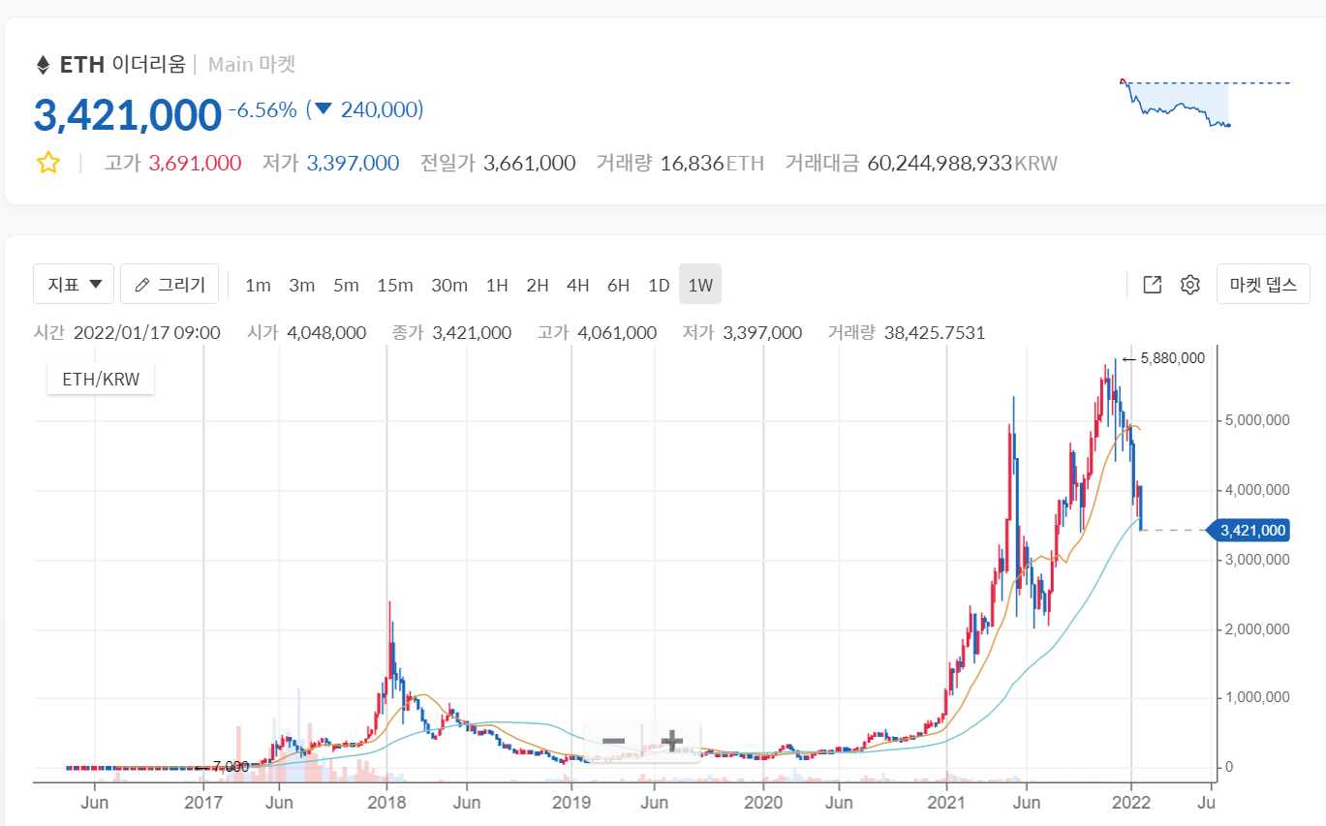Open chart in new window icon

click(1152, 285)
